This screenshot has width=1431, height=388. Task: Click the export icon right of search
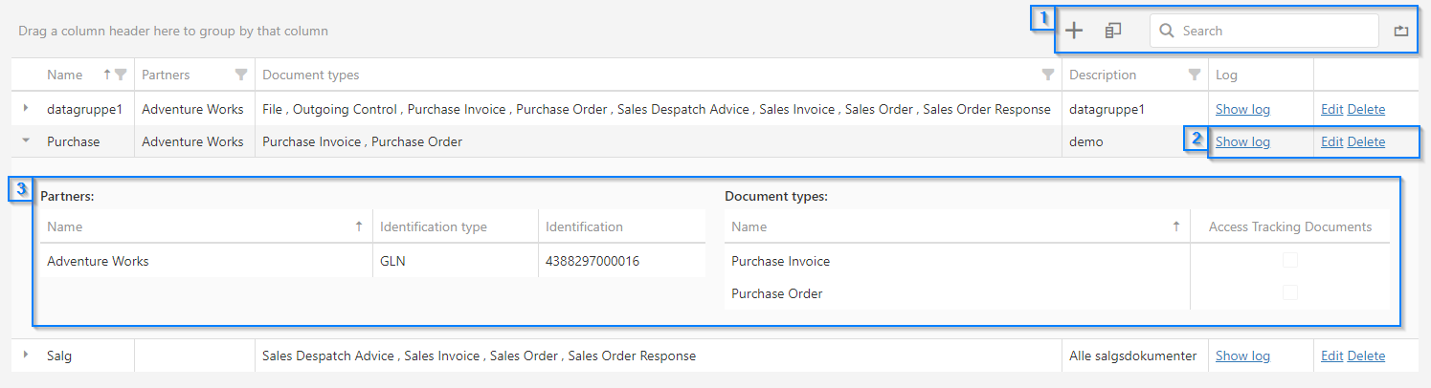[1401, 31]
